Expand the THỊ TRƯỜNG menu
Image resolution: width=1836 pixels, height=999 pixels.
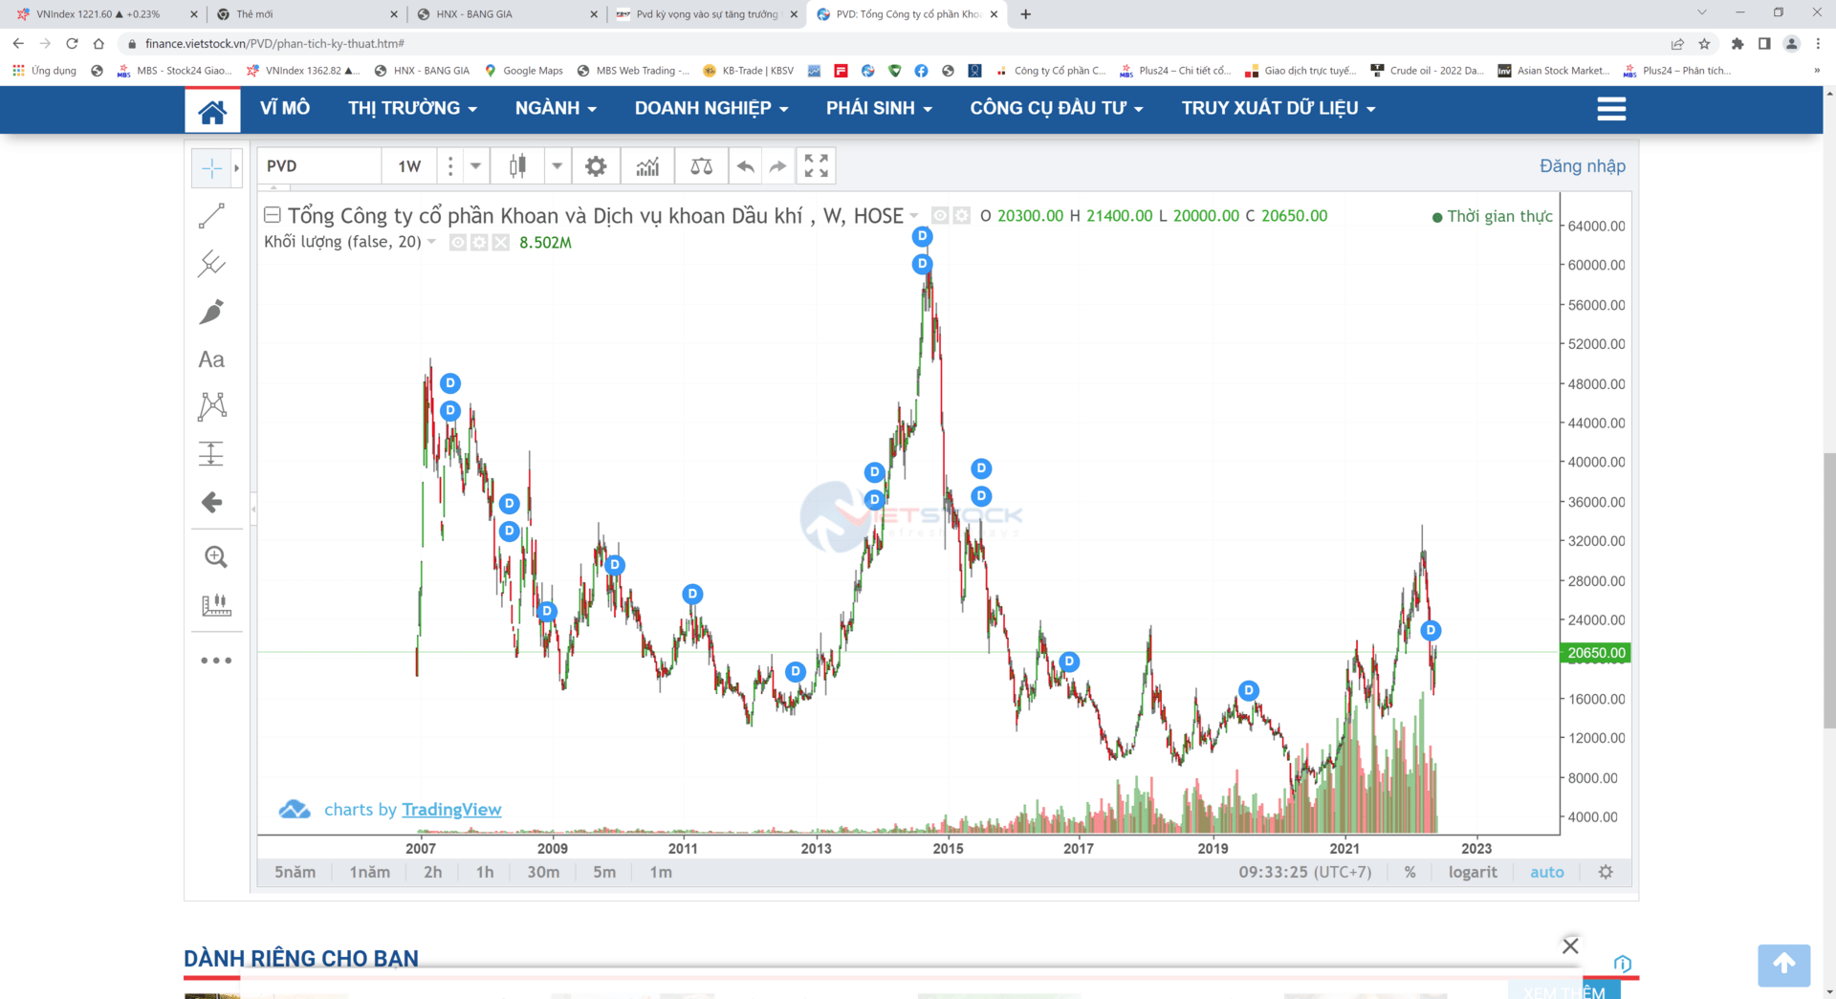412,109
